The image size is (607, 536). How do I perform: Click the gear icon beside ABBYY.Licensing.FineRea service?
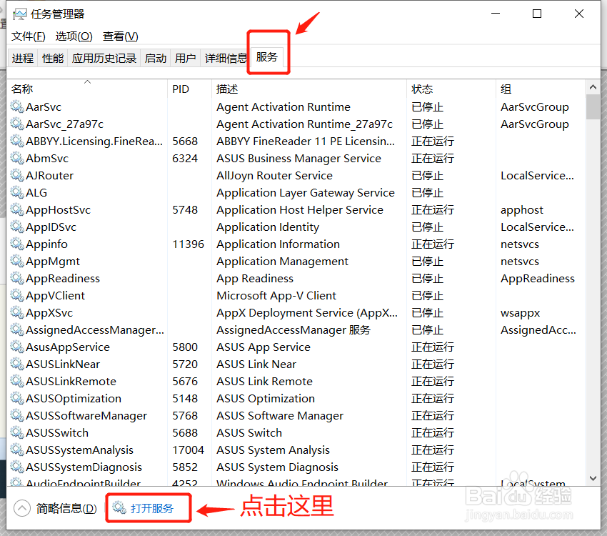click(x=16, y=141)
